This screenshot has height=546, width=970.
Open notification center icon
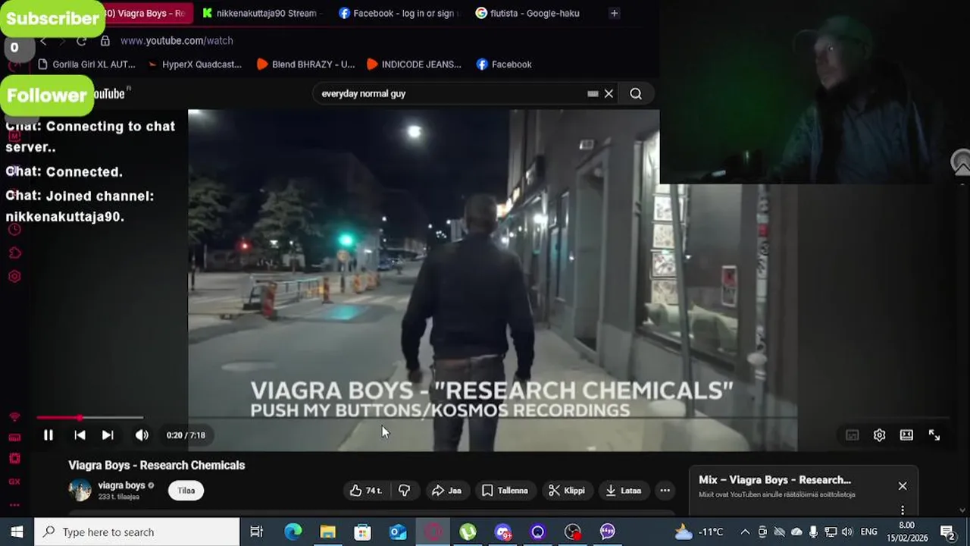[x=947, y=532]
